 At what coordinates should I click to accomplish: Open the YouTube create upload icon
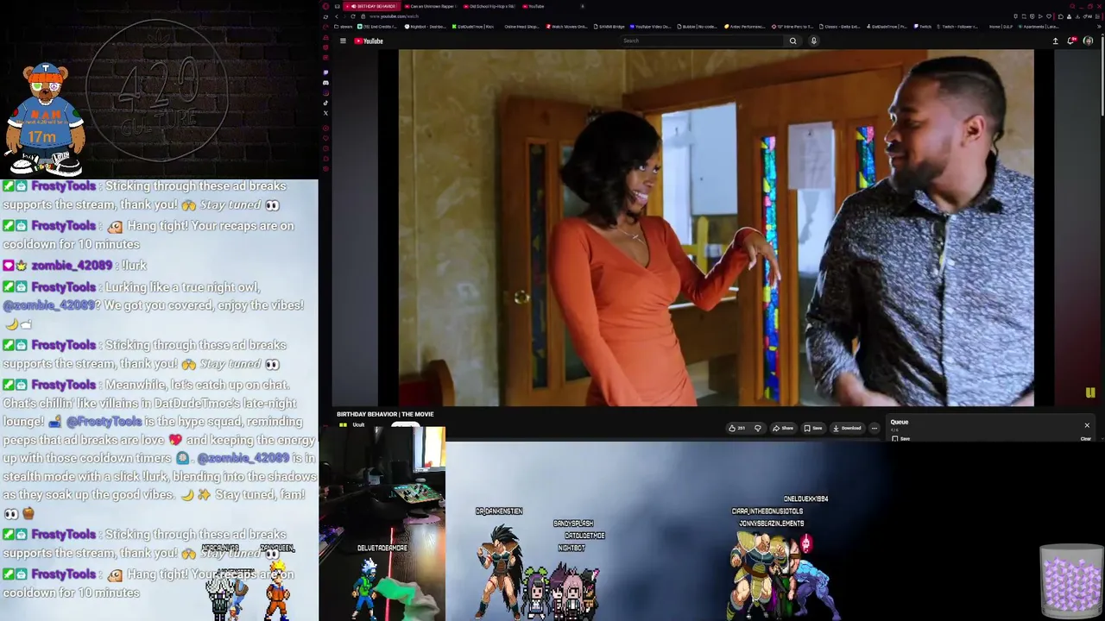tap(1055, 41)
